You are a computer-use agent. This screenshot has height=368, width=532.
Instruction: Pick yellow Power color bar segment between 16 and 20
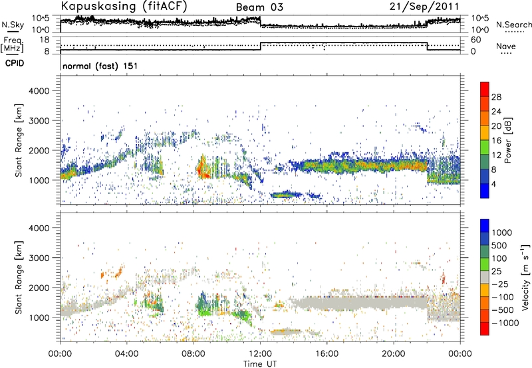click(485, 133)
